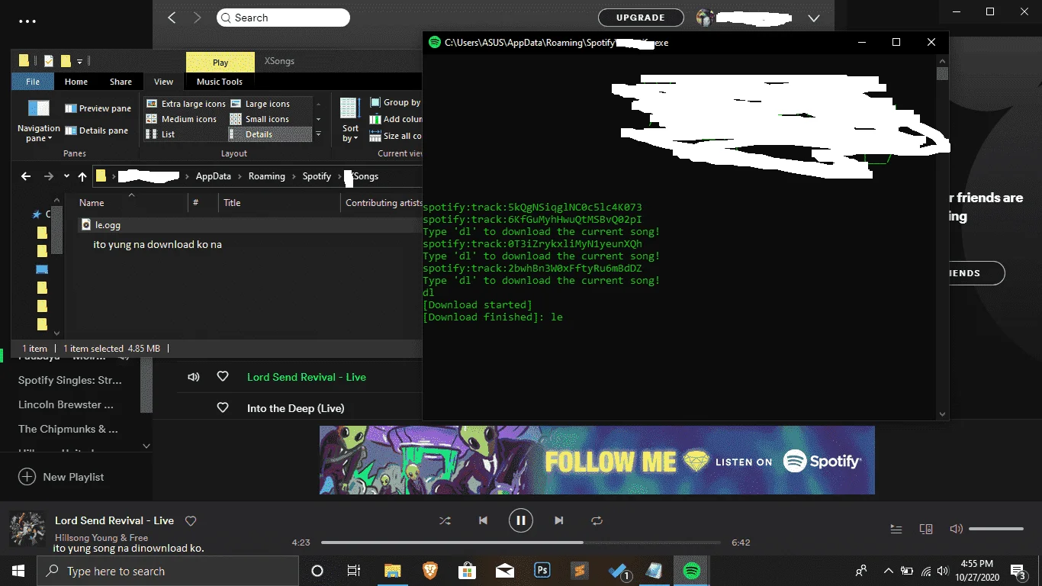Choose Medium icons layout
The width and height of the screenshot is (1042, 586).
[x=182, y=119]
